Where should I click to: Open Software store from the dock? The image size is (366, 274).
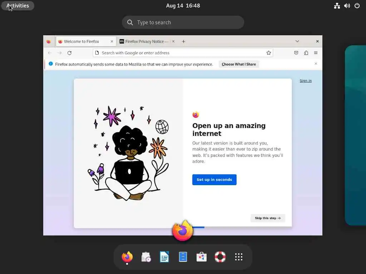tap(202, 257)
